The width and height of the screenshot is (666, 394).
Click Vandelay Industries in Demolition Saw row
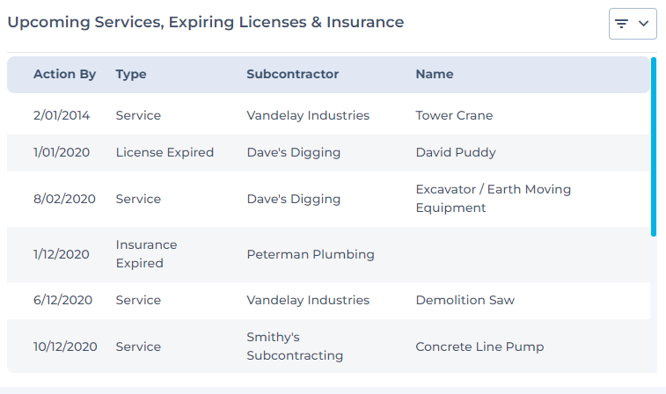(x=308, y=300)
